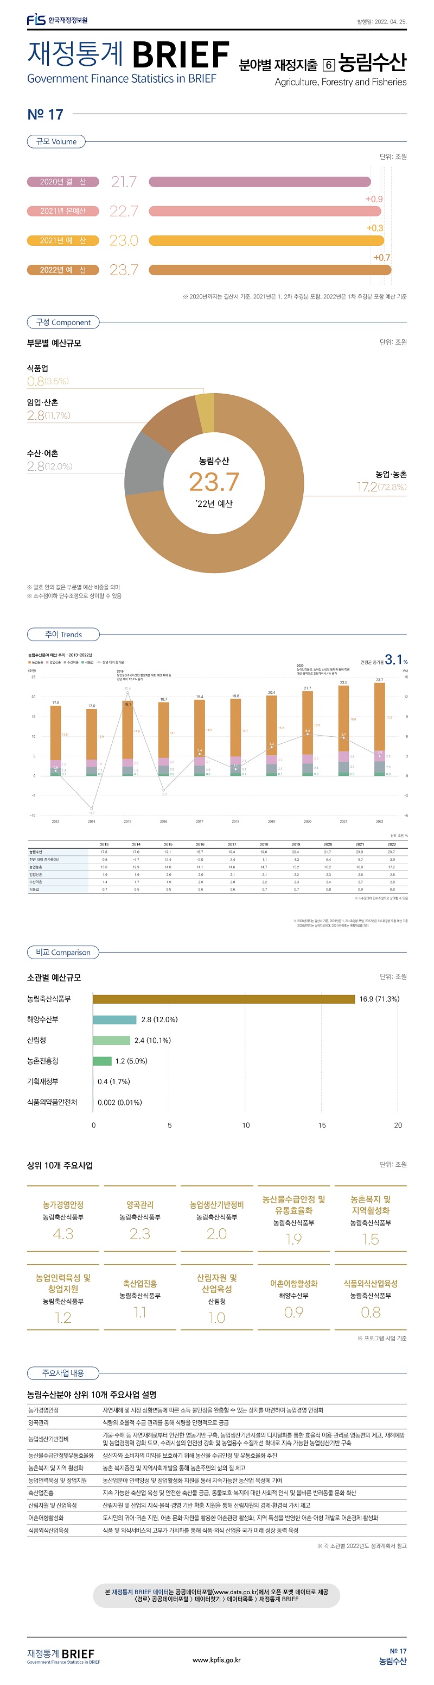Image resolution: width=434 pixels, height=1685 pixels.
Task: Click the 2021년 예산 year pill
Action: click(62, 241)
